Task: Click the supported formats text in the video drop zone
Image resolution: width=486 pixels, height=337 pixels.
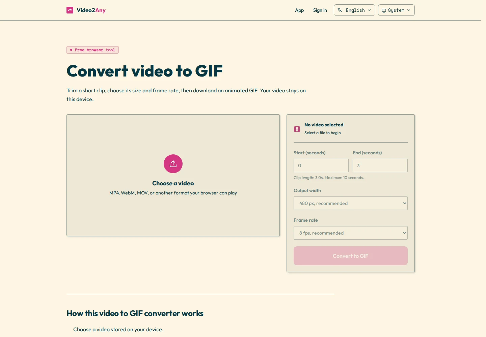Action: (173, 193)
